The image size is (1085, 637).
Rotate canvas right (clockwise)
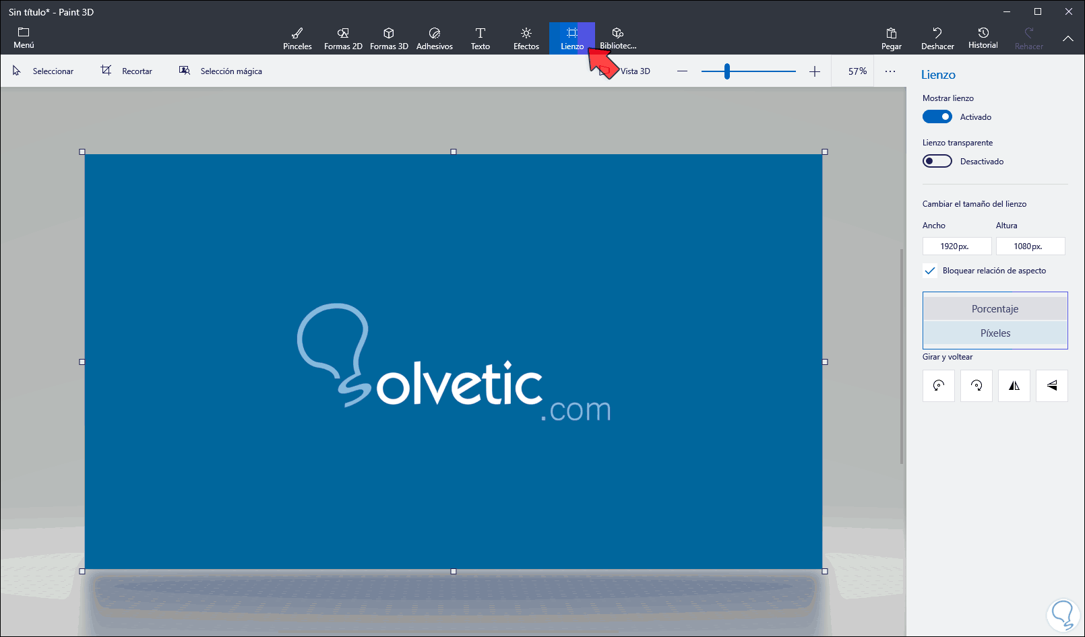[x=976, y=386]
